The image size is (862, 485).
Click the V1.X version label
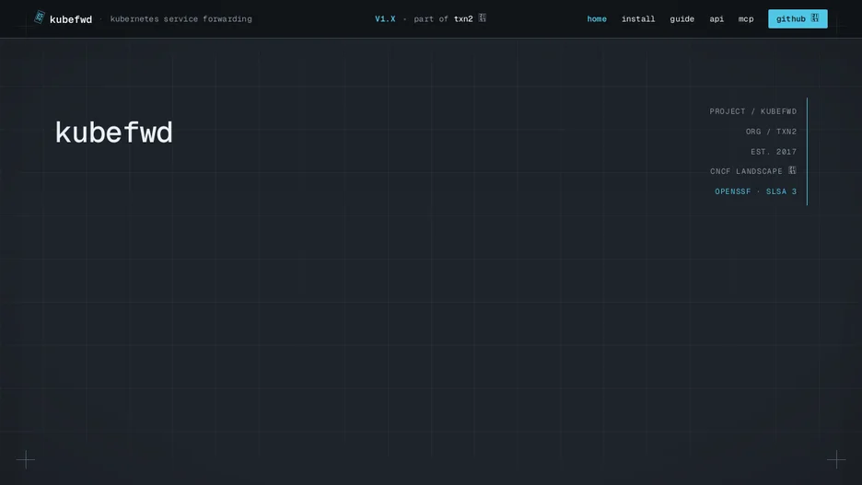385,18
